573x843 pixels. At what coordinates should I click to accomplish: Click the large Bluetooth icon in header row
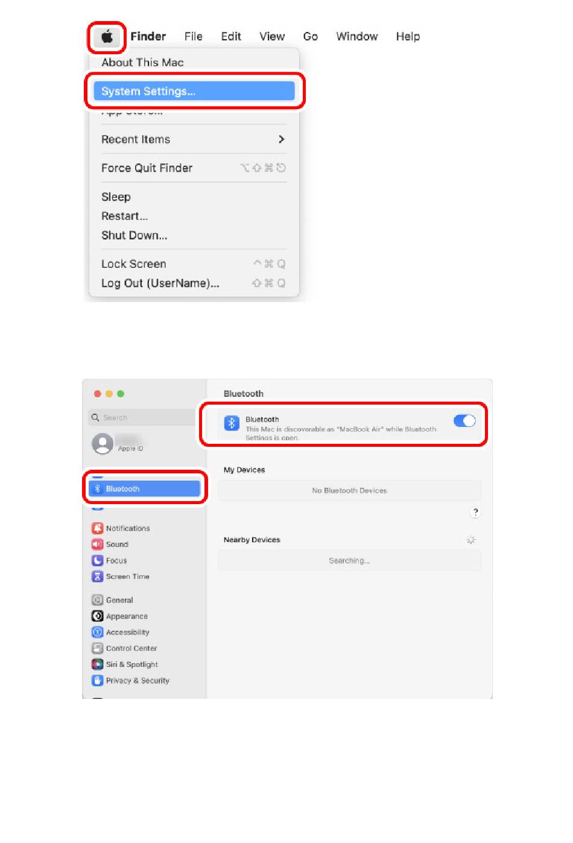click(232, 423)
